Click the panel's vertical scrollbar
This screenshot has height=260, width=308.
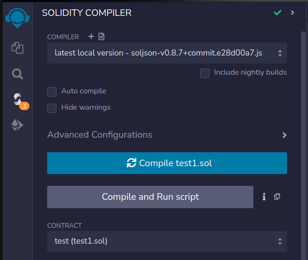303,146
